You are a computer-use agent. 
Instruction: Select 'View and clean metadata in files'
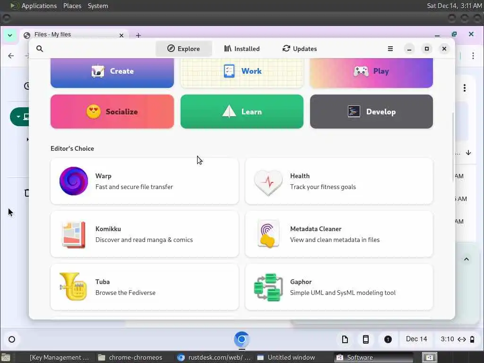click(x=335, y=240)
